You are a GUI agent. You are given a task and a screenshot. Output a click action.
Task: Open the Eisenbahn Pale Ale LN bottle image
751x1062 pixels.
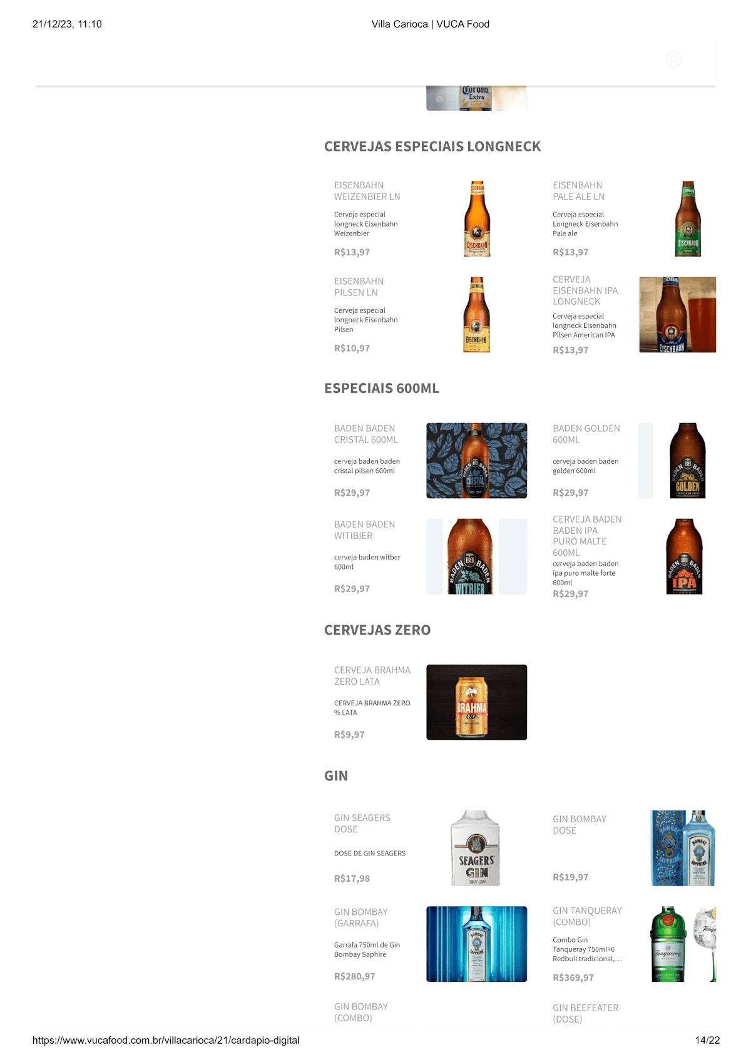(x=688, y=218)
